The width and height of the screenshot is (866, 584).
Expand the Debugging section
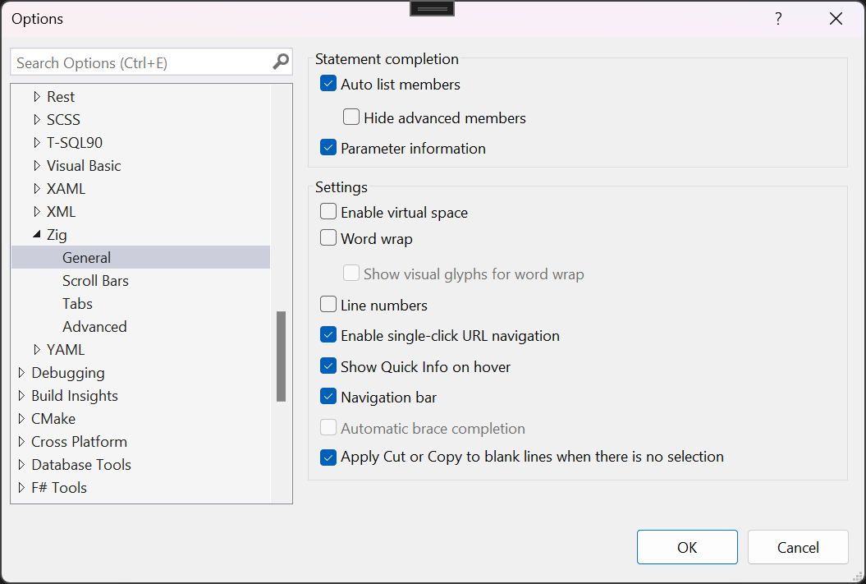click(x=21, y=372)
